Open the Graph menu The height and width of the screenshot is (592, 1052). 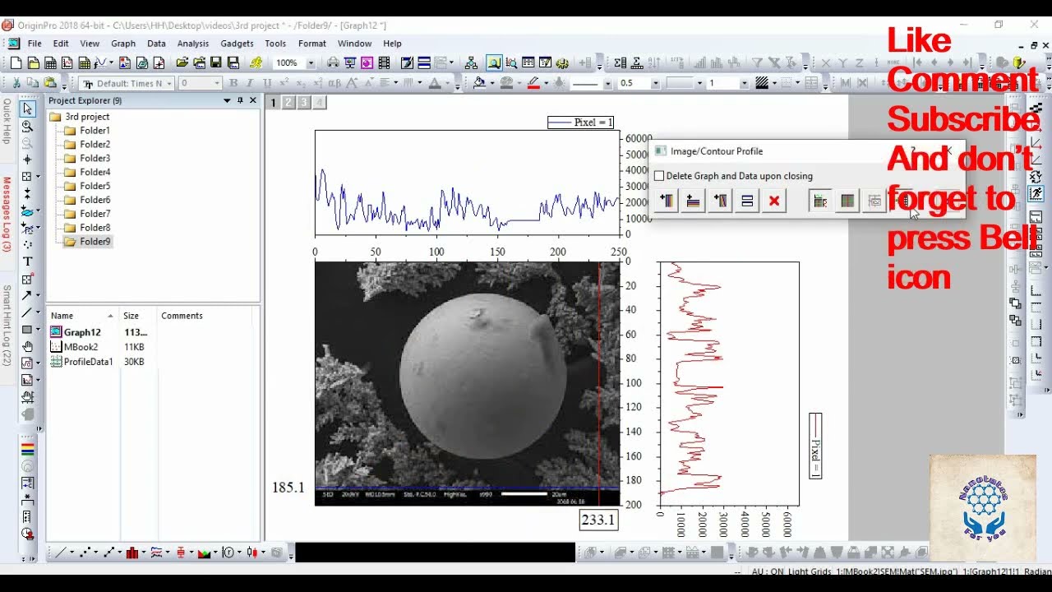click(123, 44)
